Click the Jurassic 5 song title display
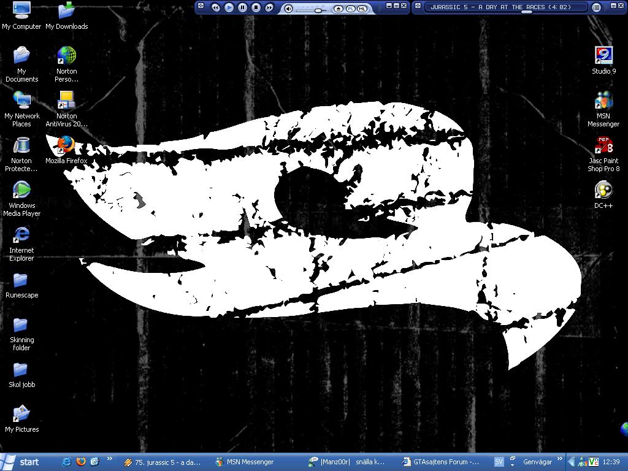 click(x=500, y=7)
